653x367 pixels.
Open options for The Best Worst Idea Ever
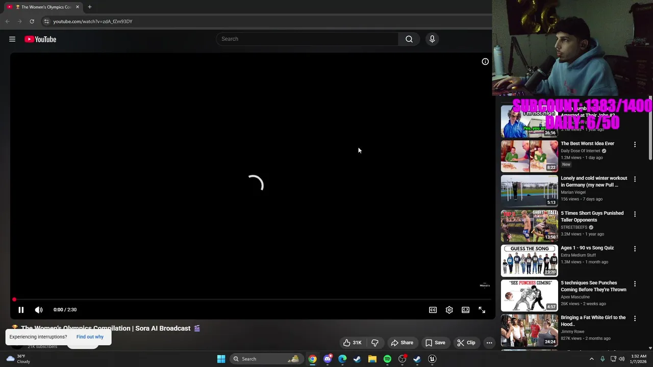pyautogui.click(x=635, y=144)
